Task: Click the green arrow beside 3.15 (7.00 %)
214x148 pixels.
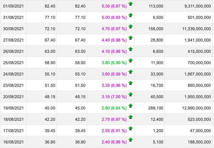Action: pos(130,95)
